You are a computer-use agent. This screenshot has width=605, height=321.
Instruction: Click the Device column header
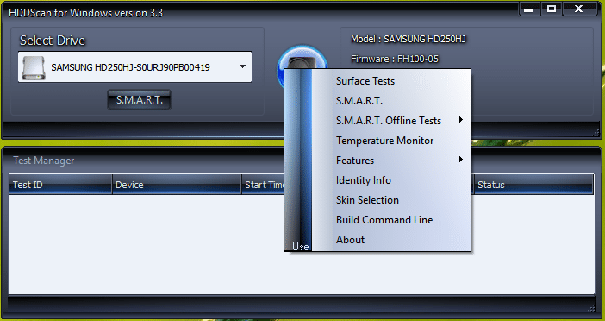click(177, 185)
